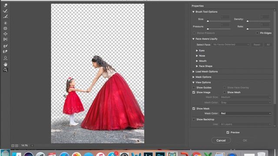
Task: Enable the Show Guides checkbox
Action: pos(194,88)
